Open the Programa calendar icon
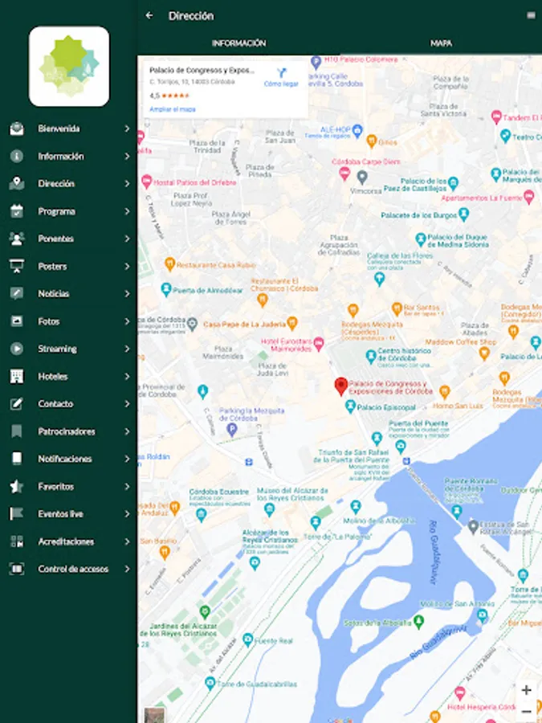 pos(17,211)
